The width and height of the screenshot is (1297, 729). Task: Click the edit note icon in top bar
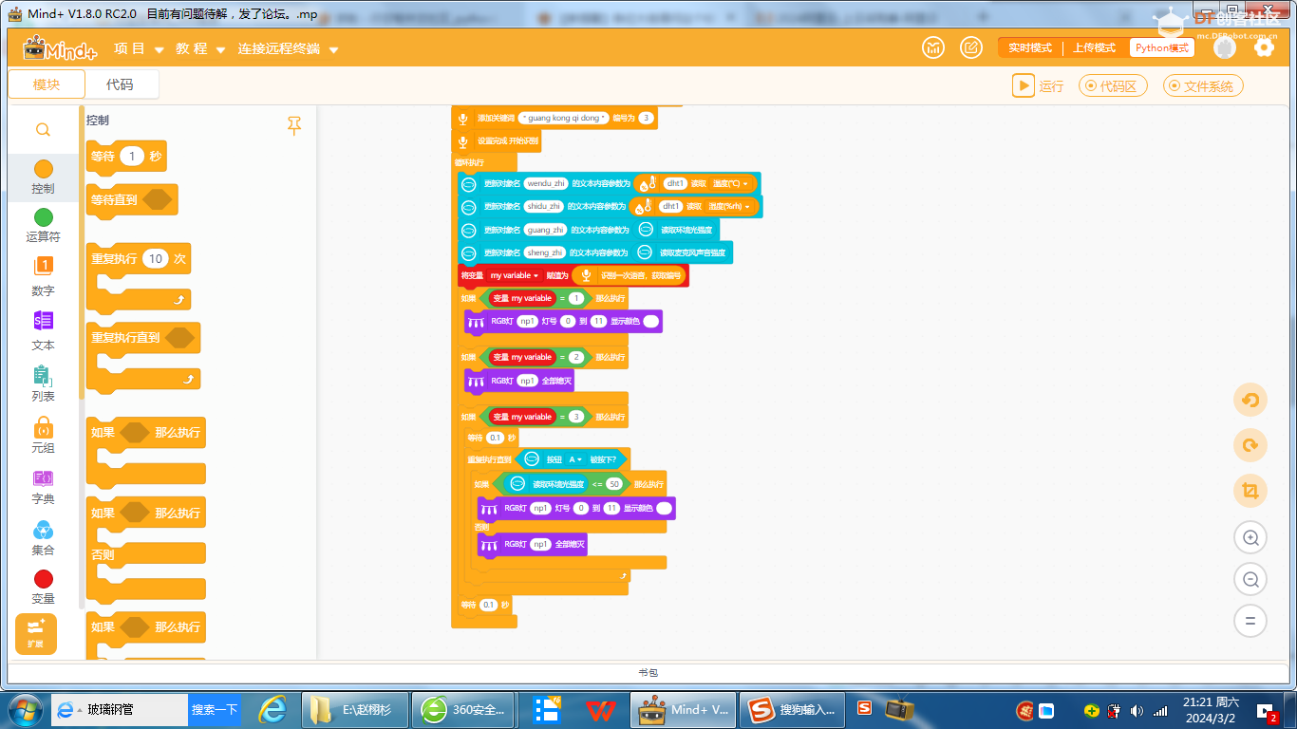970,47
